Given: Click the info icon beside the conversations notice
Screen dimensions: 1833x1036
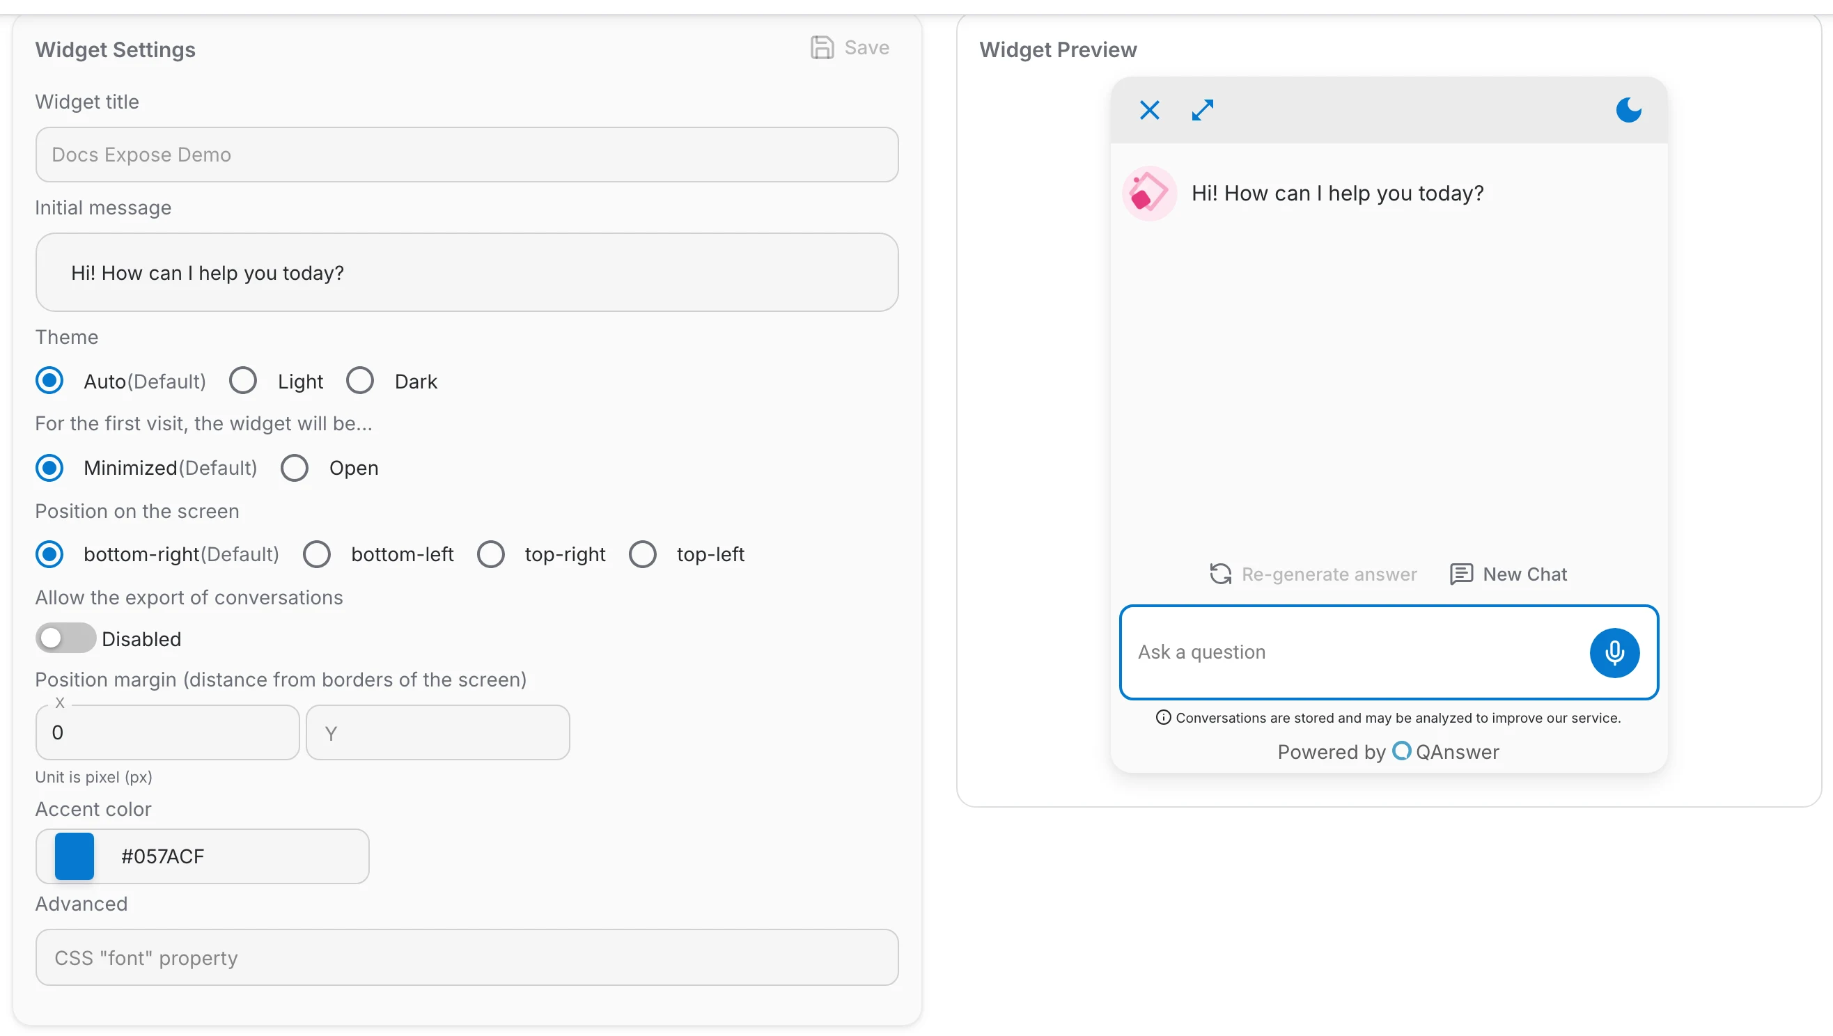Looking at the screenshot, I should tap(1163, 717).
